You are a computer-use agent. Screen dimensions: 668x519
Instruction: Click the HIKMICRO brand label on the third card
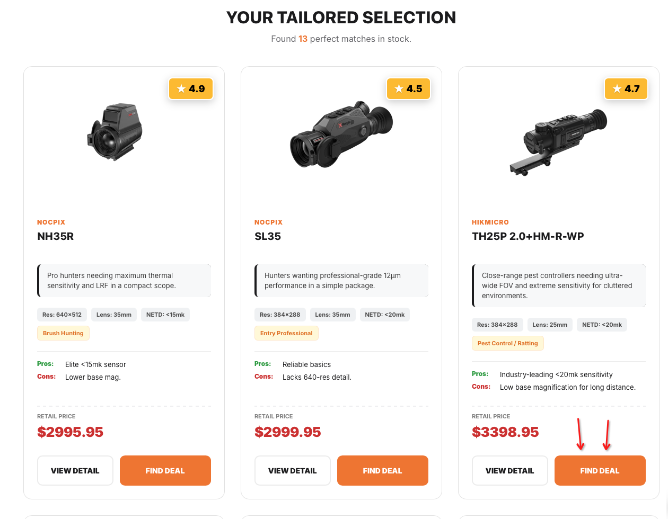tap(490, 222)
